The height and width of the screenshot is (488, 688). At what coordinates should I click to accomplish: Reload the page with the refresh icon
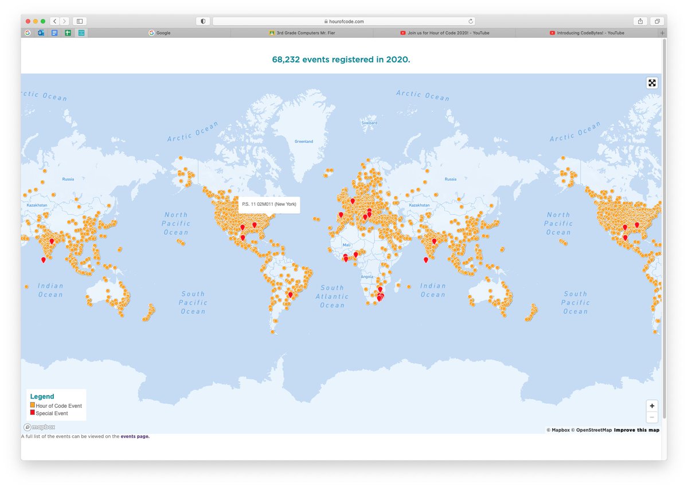(x=471, y=21)
